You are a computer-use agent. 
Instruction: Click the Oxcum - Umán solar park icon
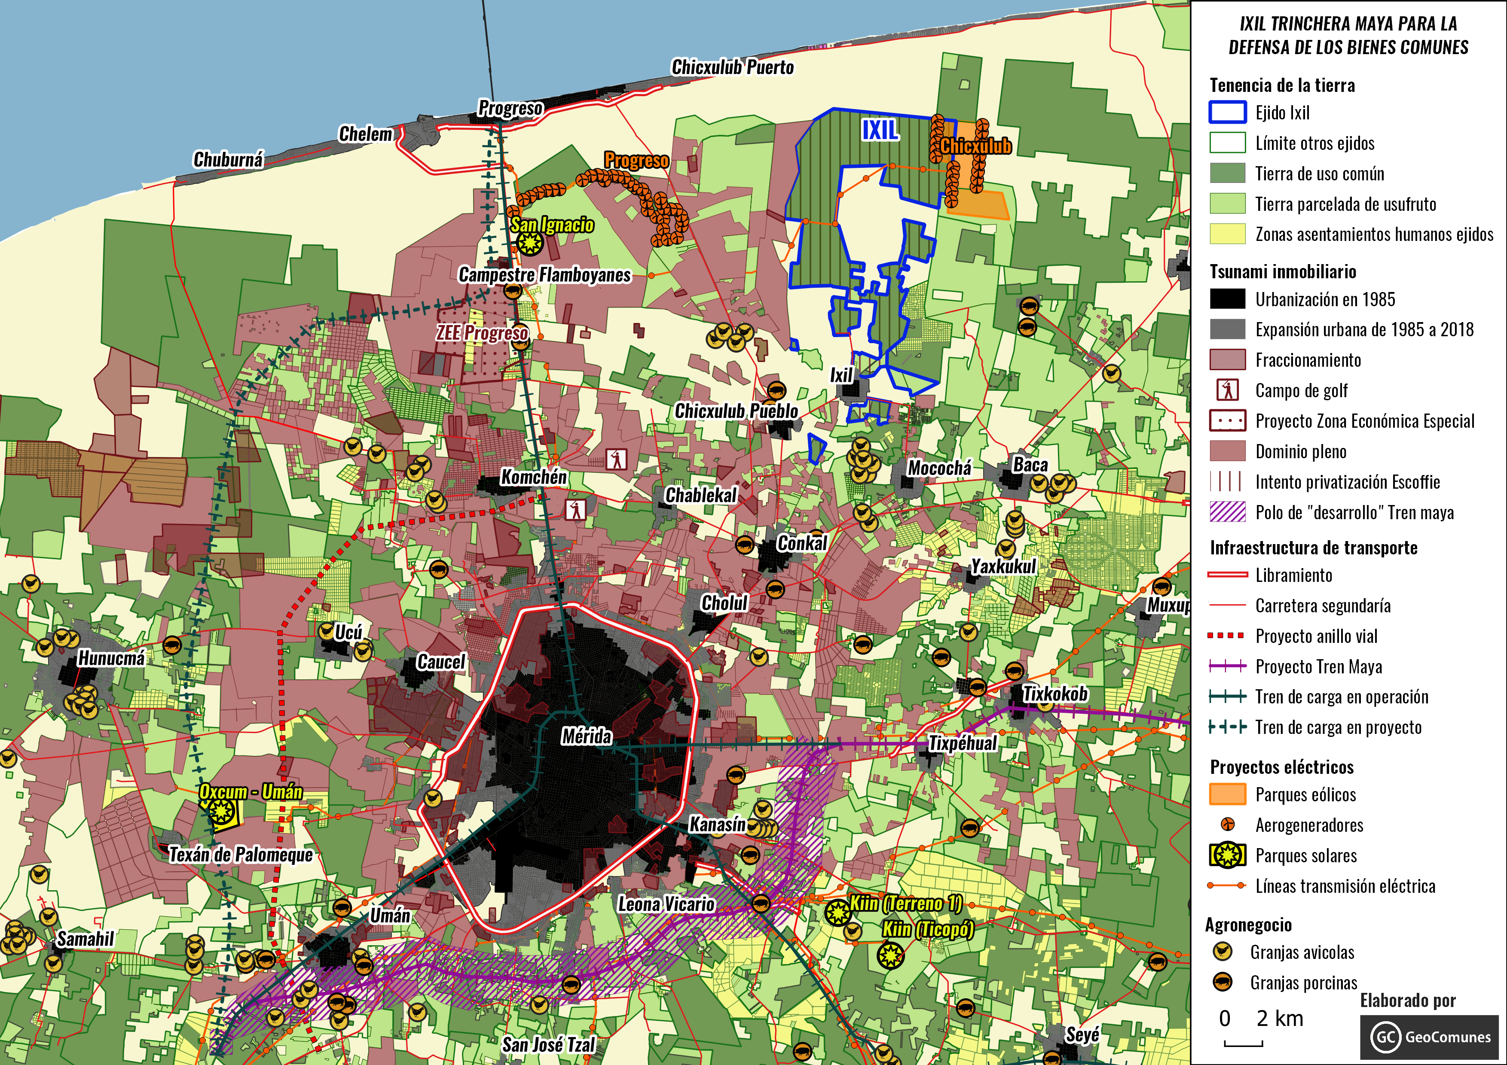tap(222, 812)
